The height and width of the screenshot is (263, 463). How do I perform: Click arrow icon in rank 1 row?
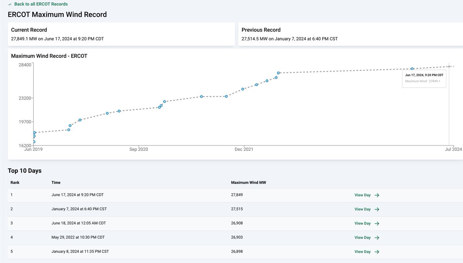[377, 195]
